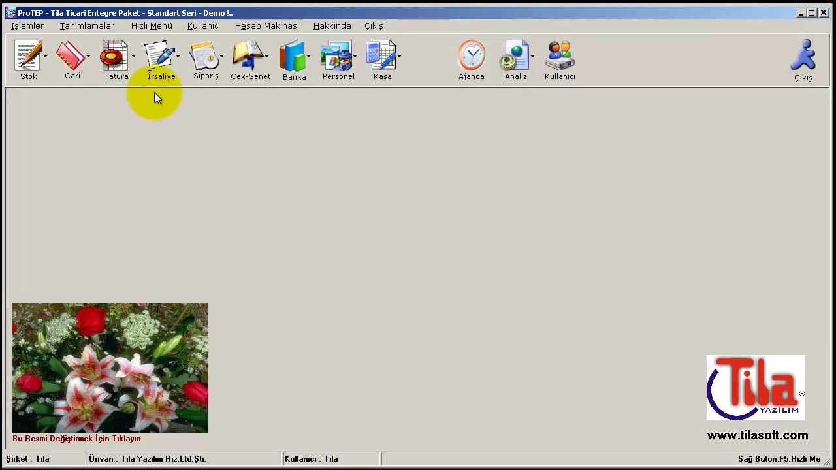This screenshot has width=836, height=470.
Task: Open the İrsaliye waybill icon
Action: [159, 56]
